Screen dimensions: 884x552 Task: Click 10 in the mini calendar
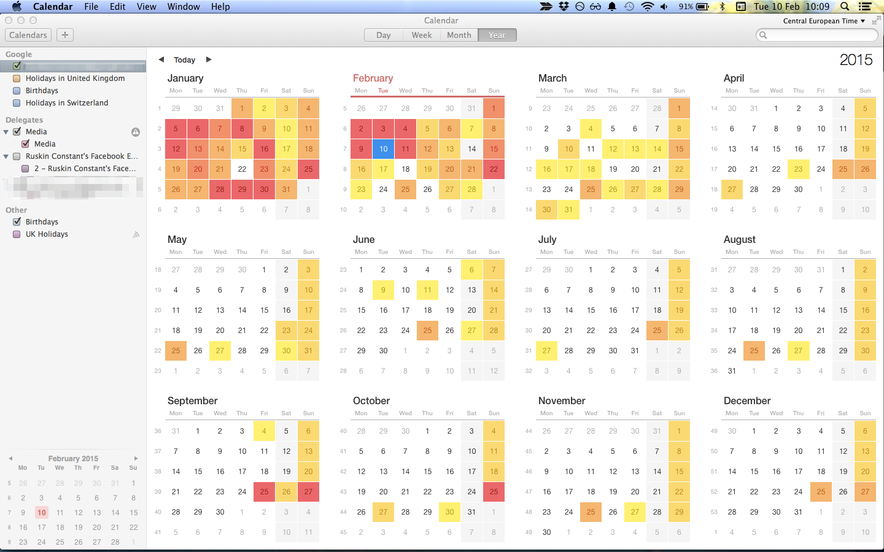coord(41,513)
